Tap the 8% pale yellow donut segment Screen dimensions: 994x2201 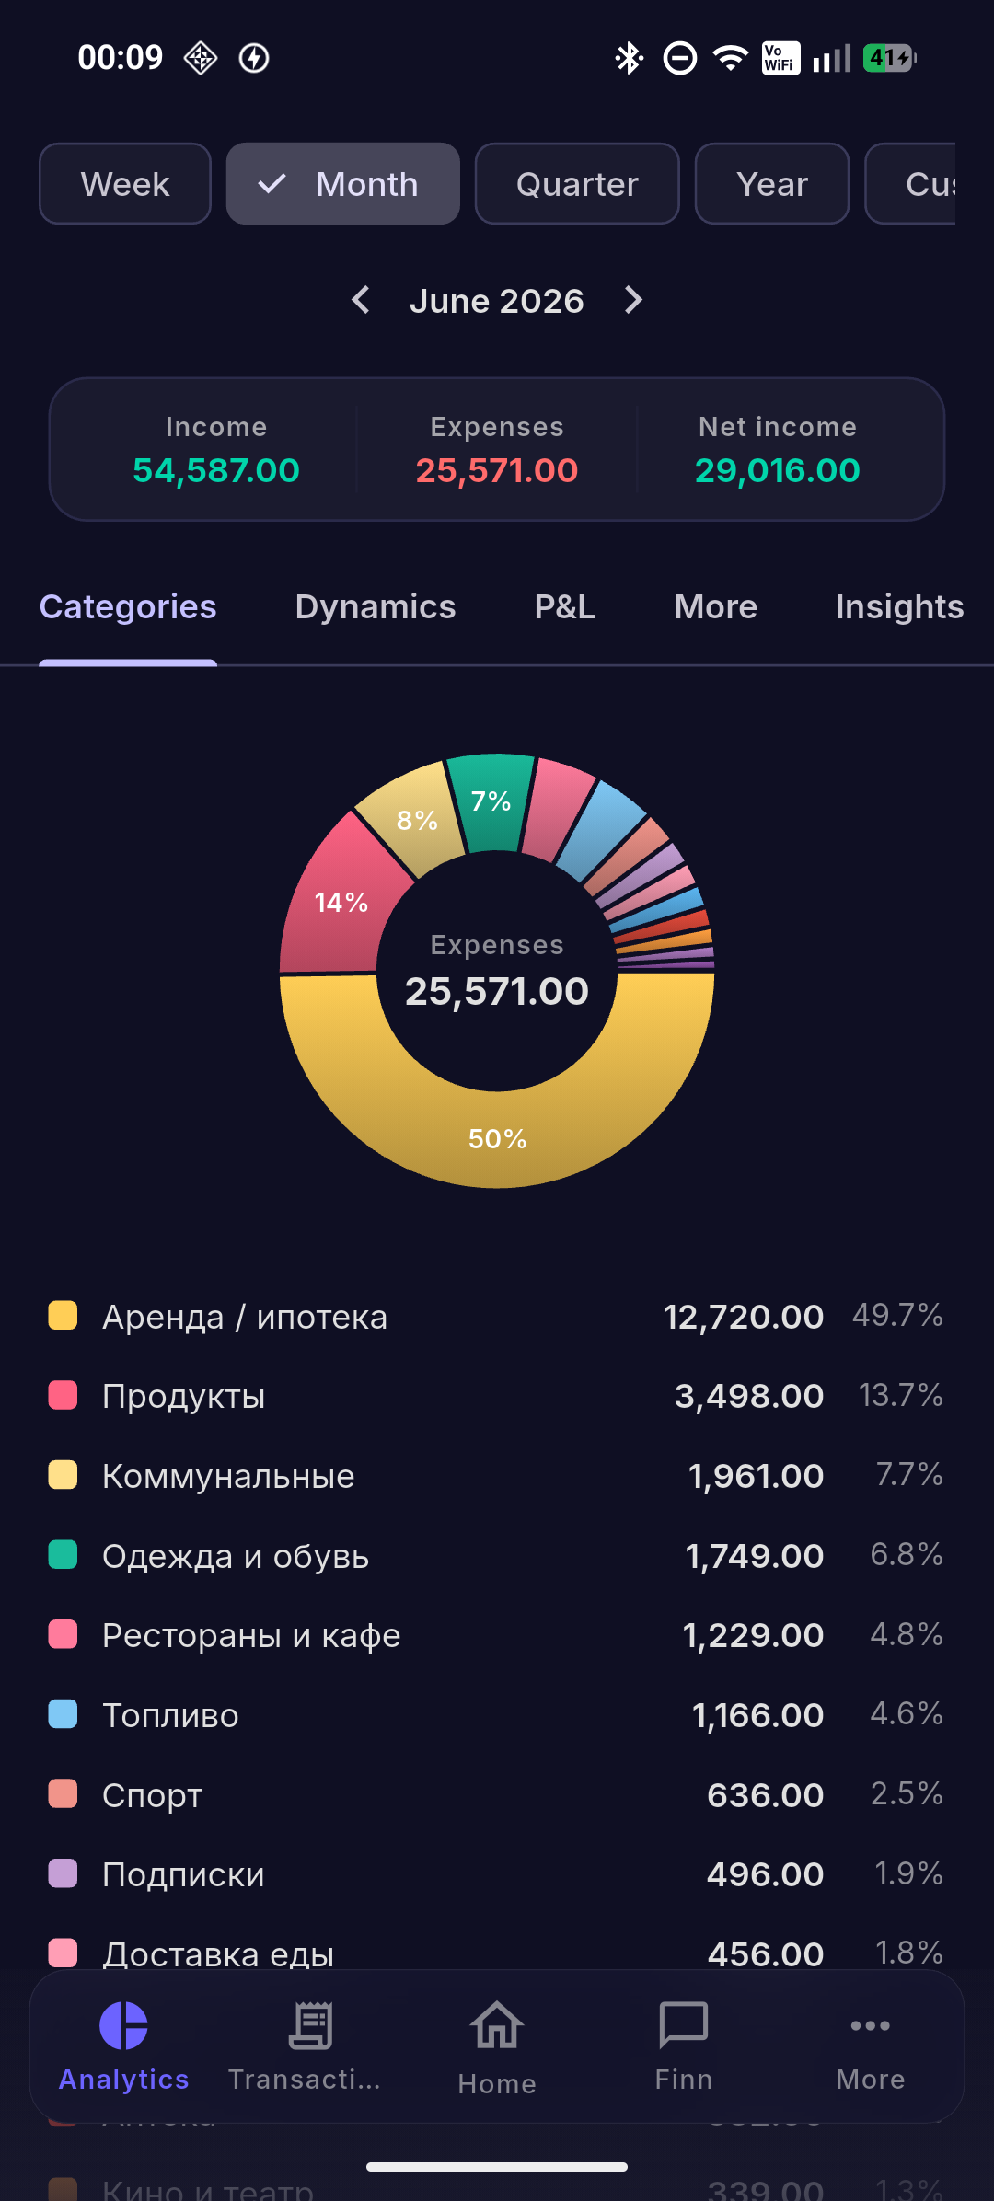click(417, 820)
